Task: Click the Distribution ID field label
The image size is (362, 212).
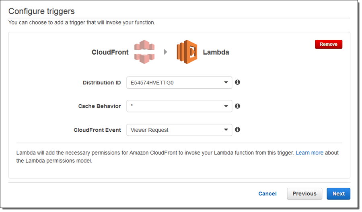Action: coord(102,83)
